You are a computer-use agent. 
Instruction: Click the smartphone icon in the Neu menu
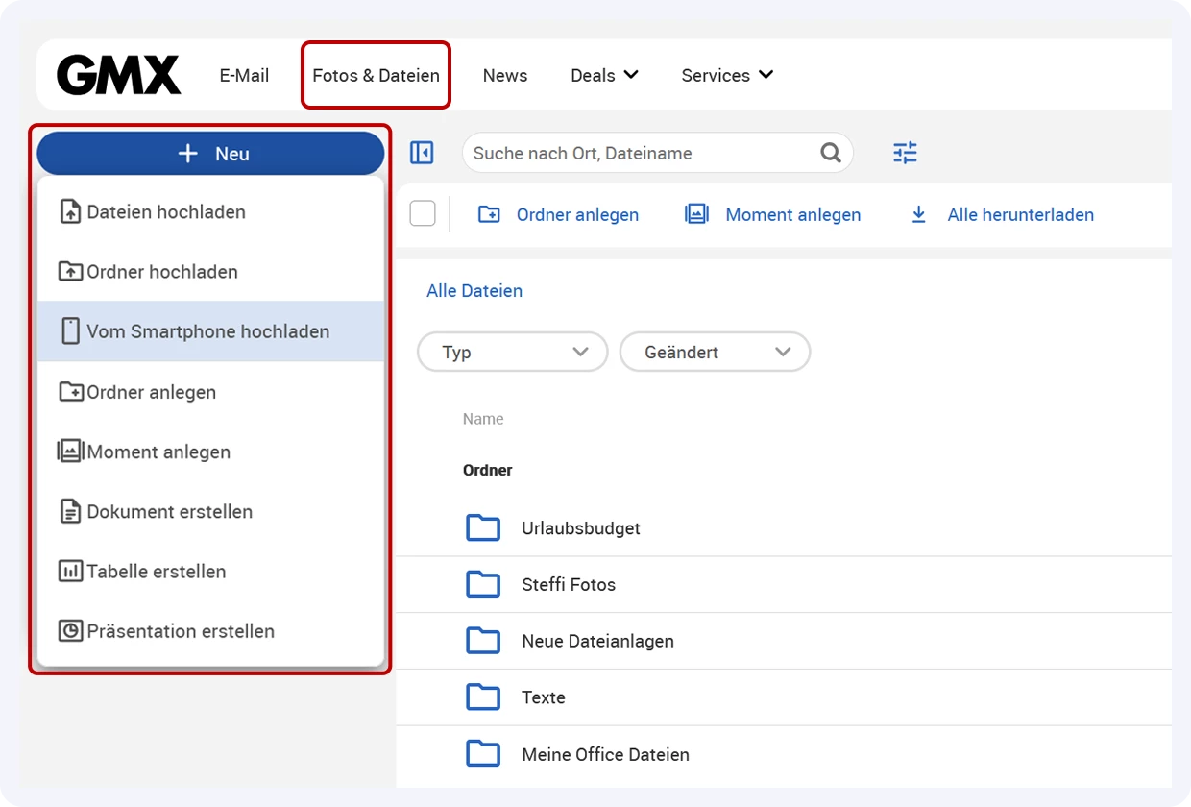(x=70, y=331)
